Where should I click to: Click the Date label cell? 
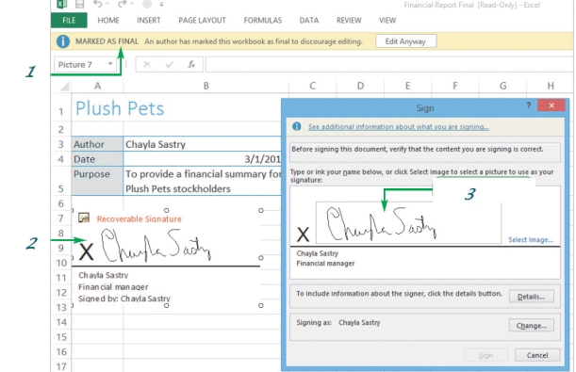coord(97,159)
